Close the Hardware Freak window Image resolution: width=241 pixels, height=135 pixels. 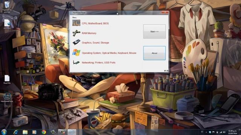[x=165, y=12]
